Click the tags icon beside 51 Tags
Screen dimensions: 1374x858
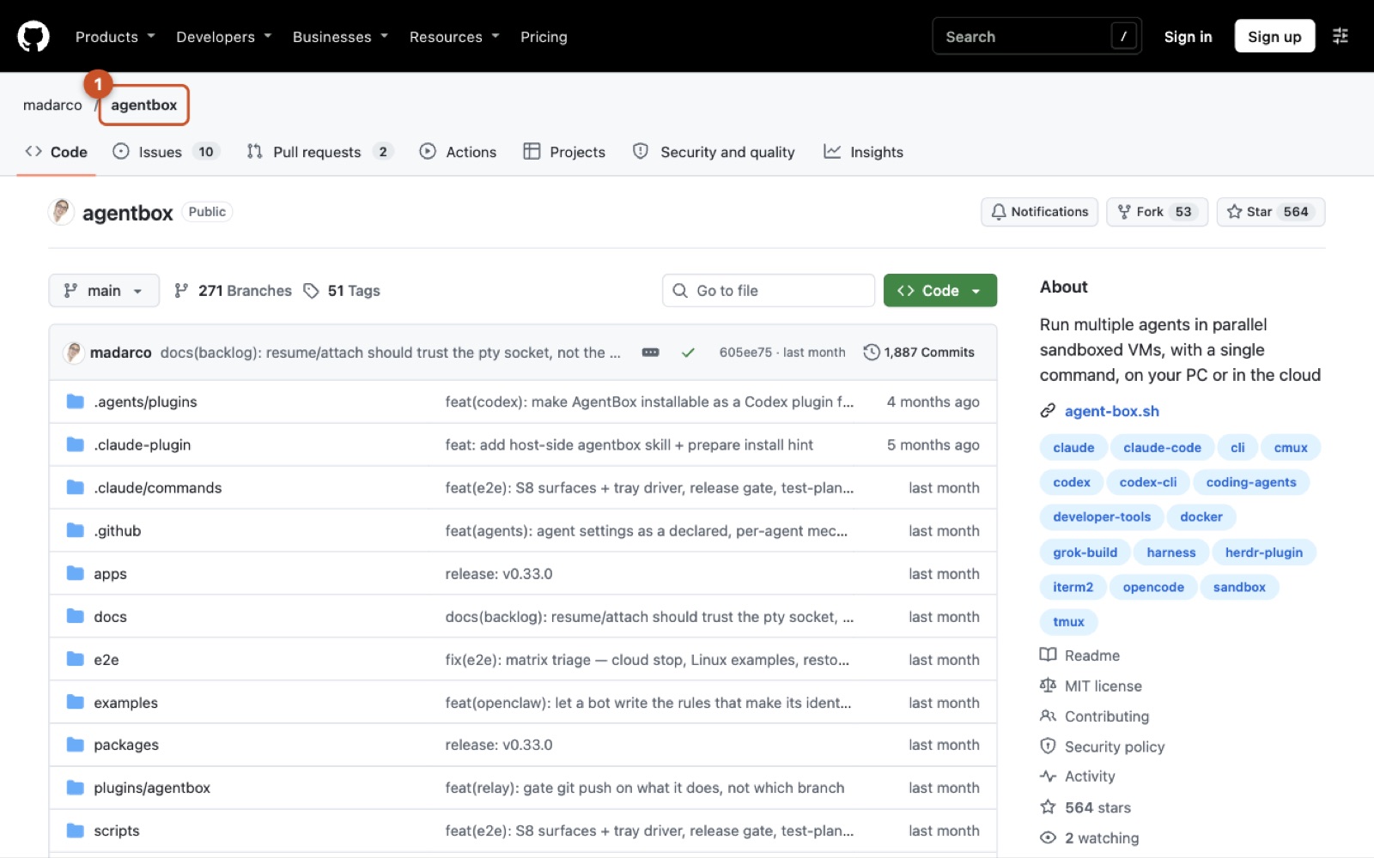point(311,291)
